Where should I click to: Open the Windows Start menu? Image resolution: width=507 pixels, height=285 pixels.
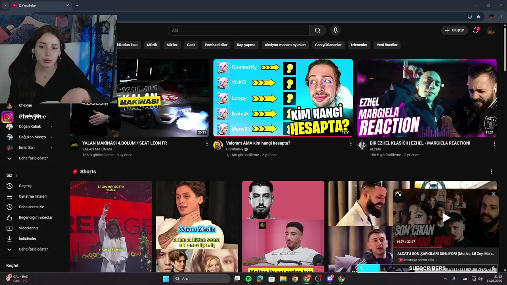pyautogui.click(x=166, y=279)
